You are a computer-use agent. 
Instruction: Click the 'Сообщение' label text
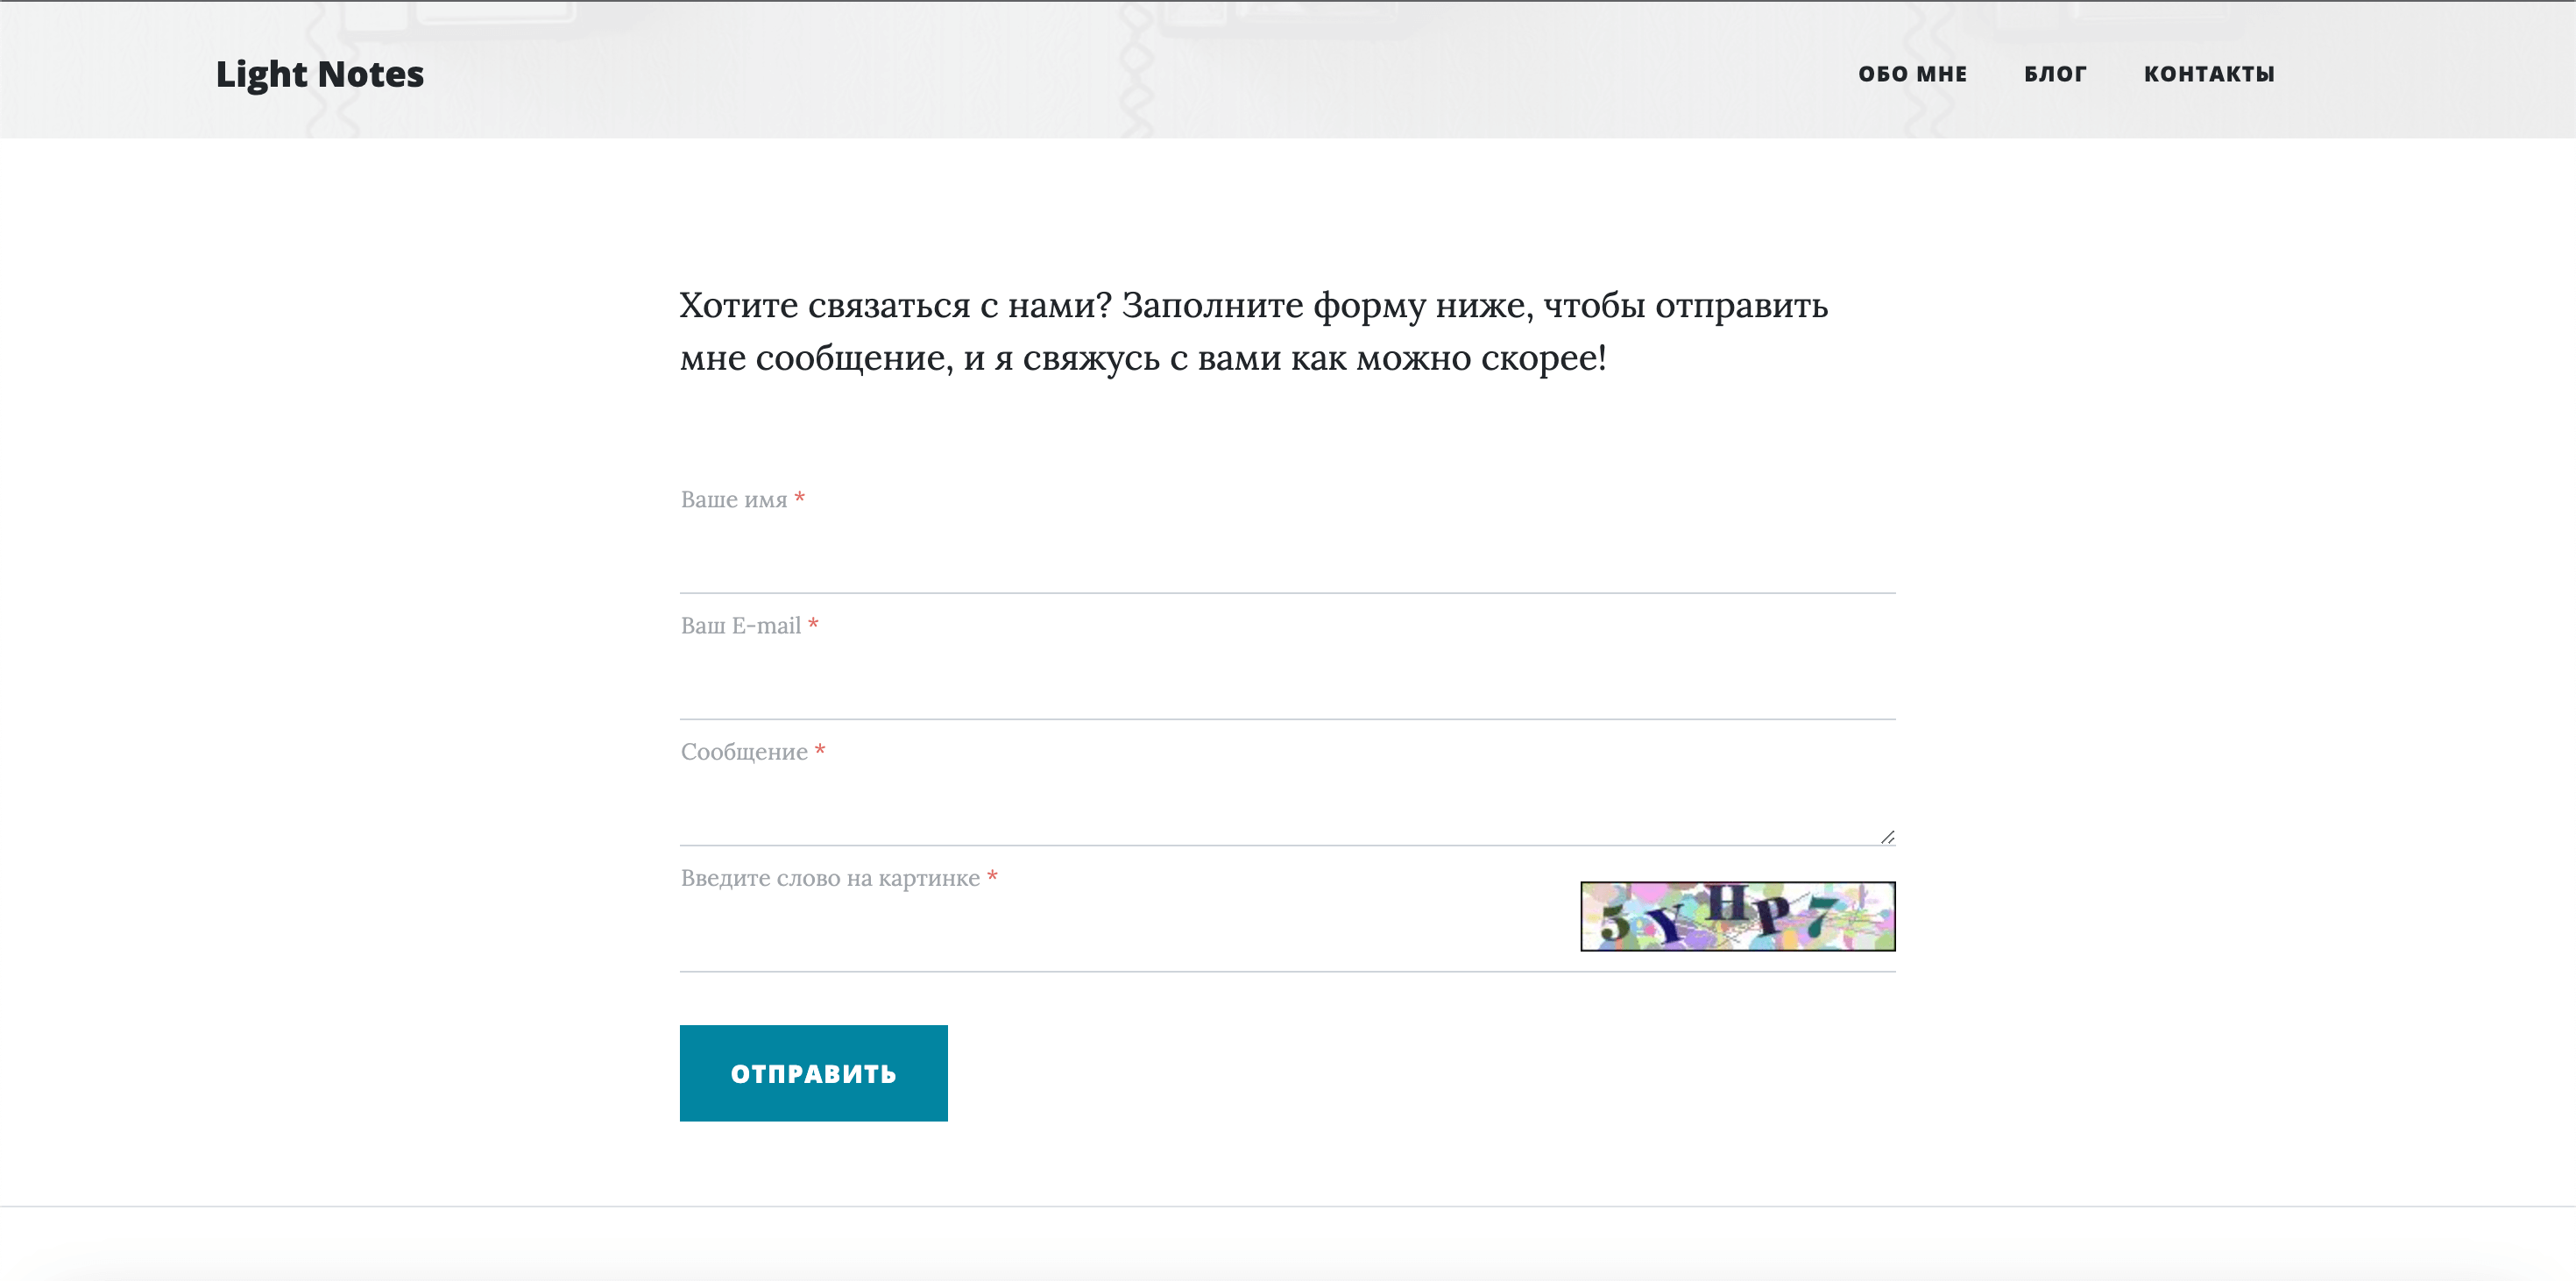744,752
